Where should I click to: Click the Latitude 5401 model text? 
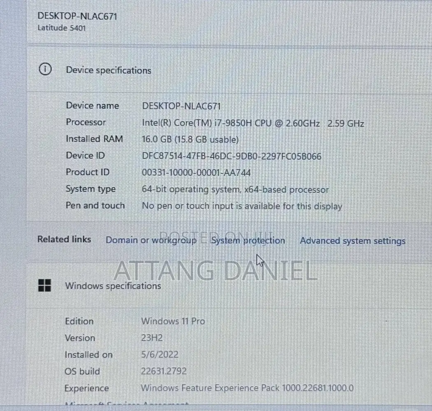click(62, 28)
